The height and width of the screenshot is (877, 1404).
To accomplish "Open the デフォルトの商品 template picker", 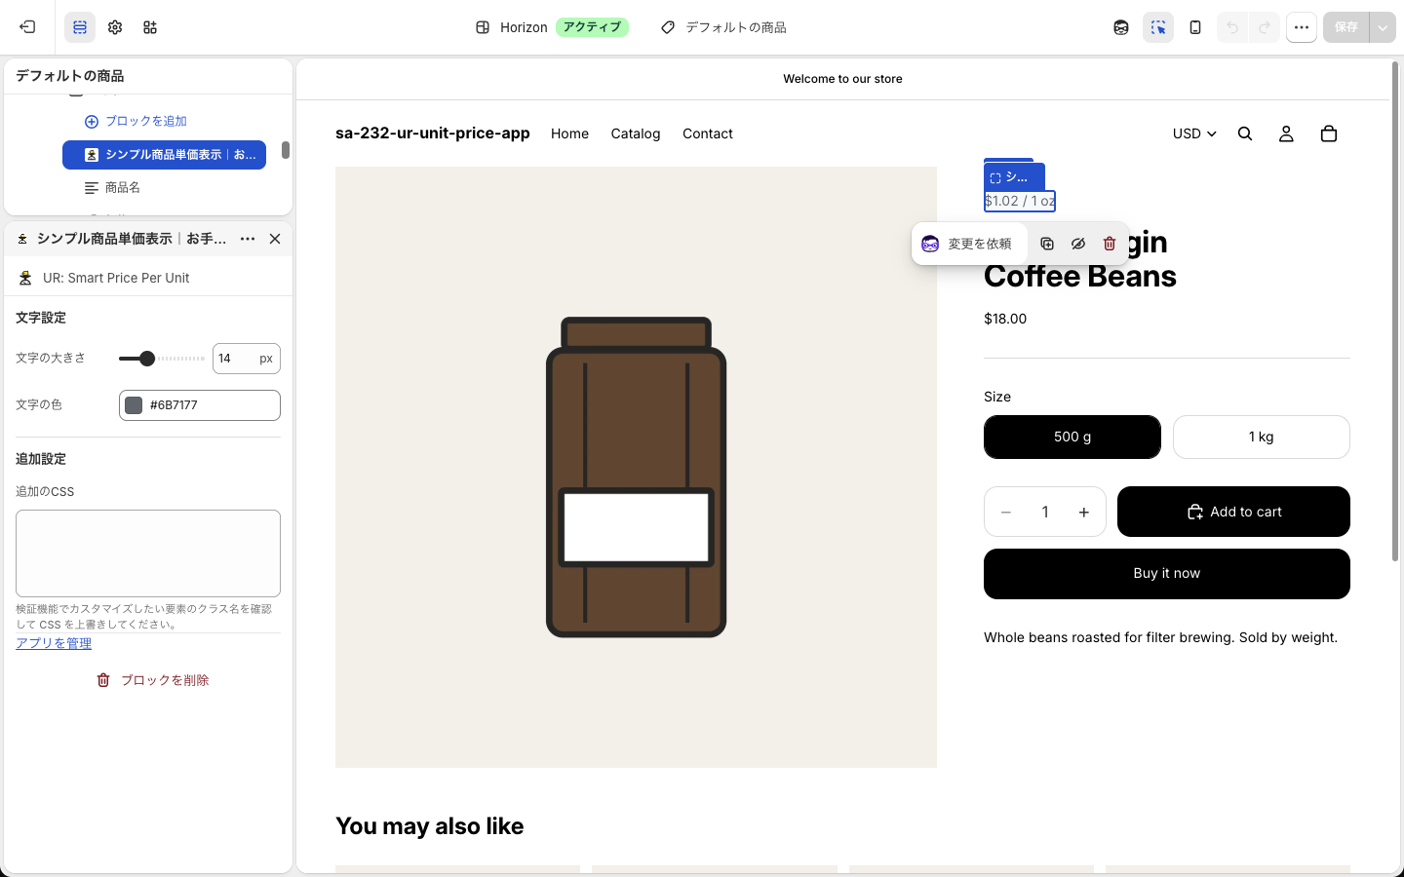I will pos(723,27).
